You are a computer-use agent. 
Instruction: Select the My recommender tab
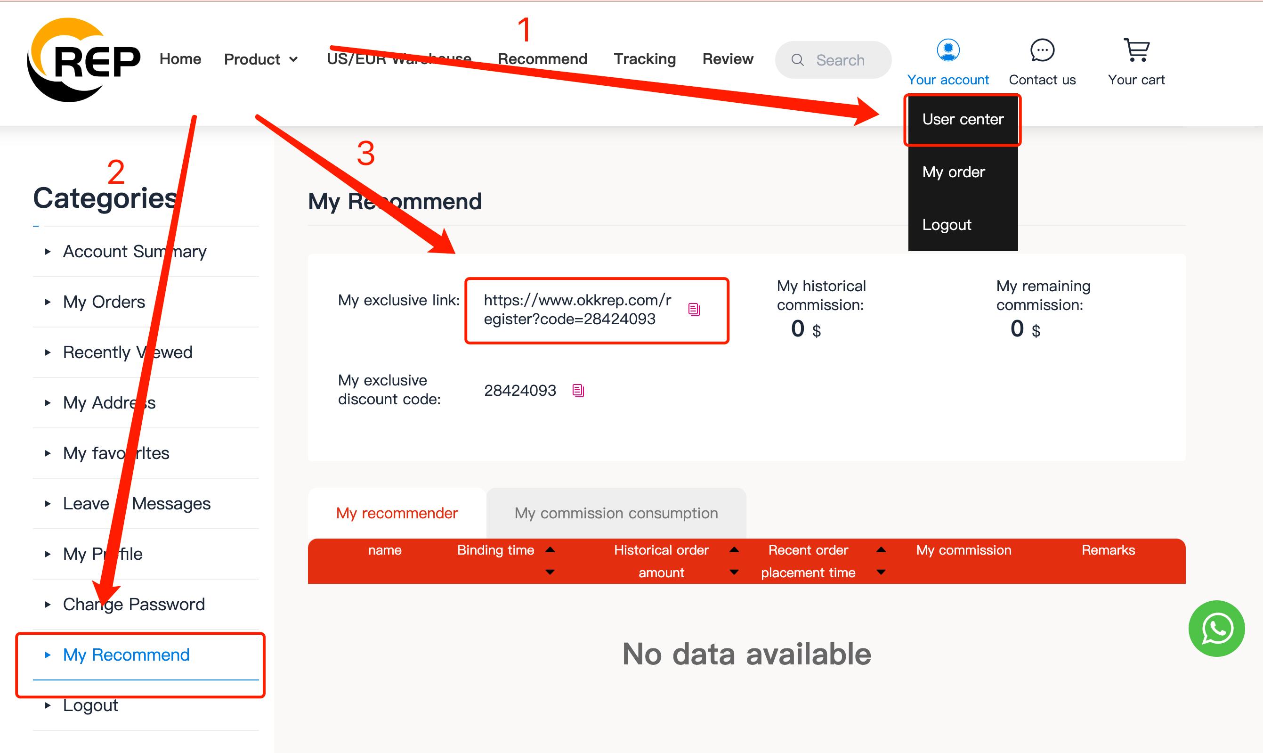(397, 513)
